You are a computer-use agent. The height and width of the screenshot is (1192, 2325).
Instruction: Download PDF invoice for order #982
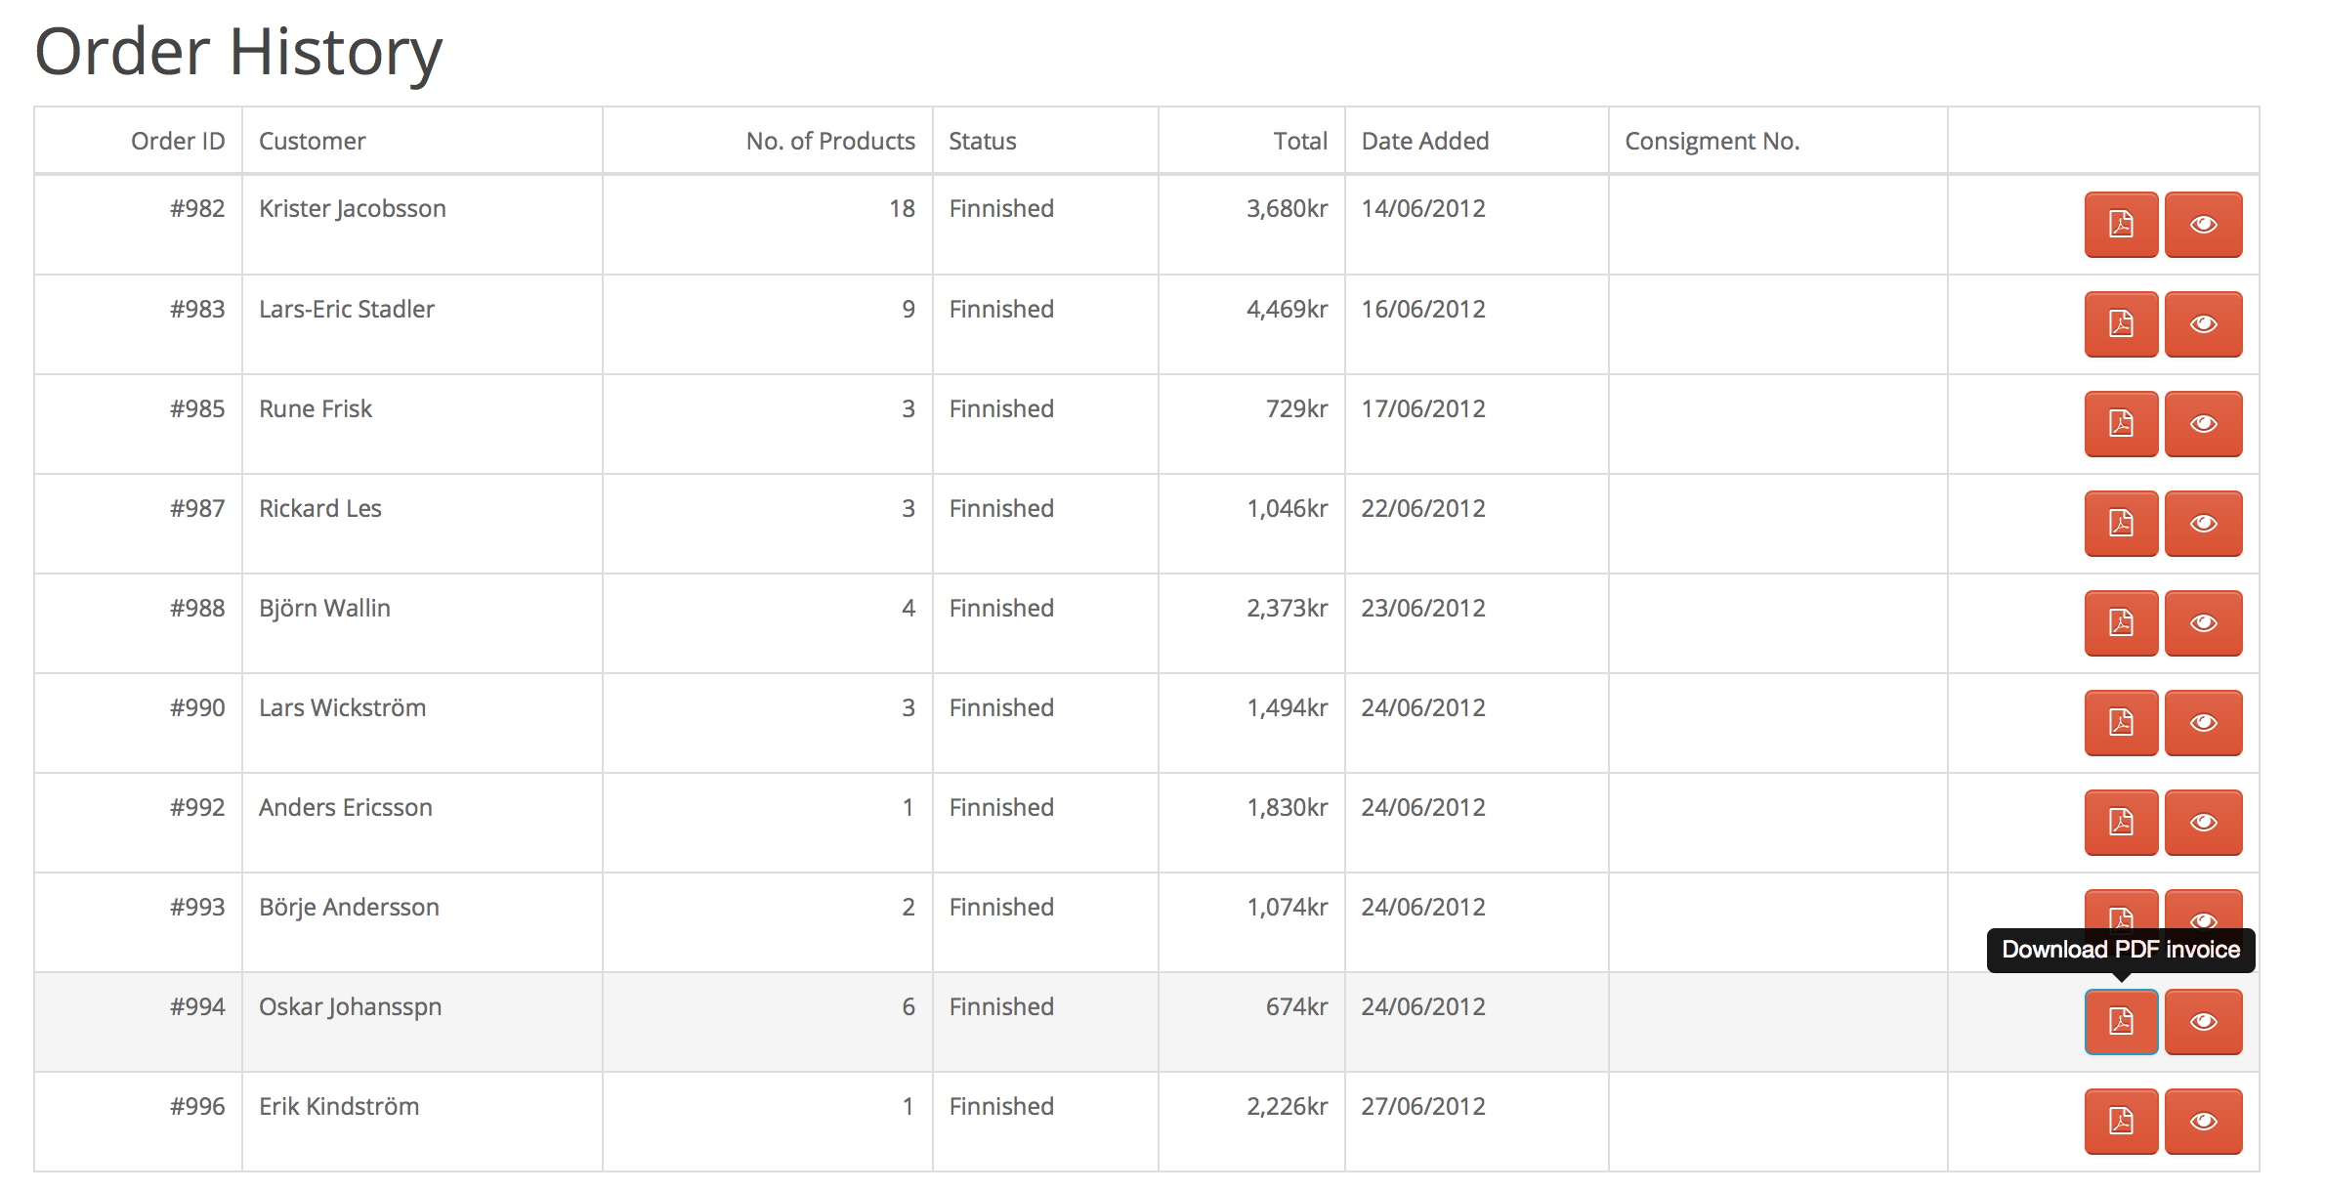coord(2121,225)
